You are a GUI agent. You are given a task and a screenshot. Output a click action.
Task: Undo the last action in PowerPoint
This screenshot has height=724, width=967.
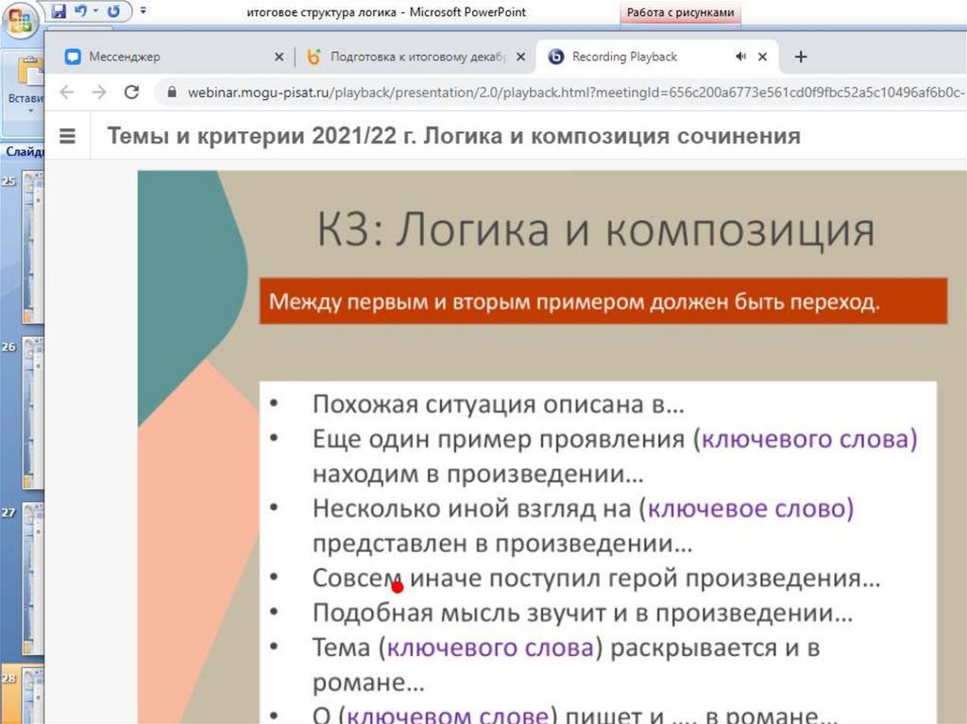[x=79, y=11]
